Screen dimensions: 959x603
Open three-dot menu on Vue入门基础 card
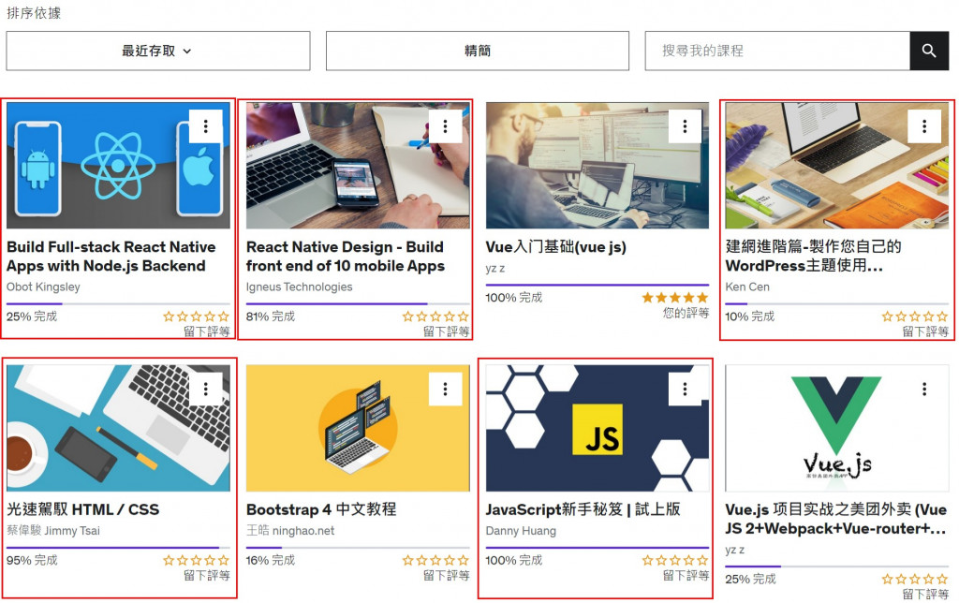point(685,126)
